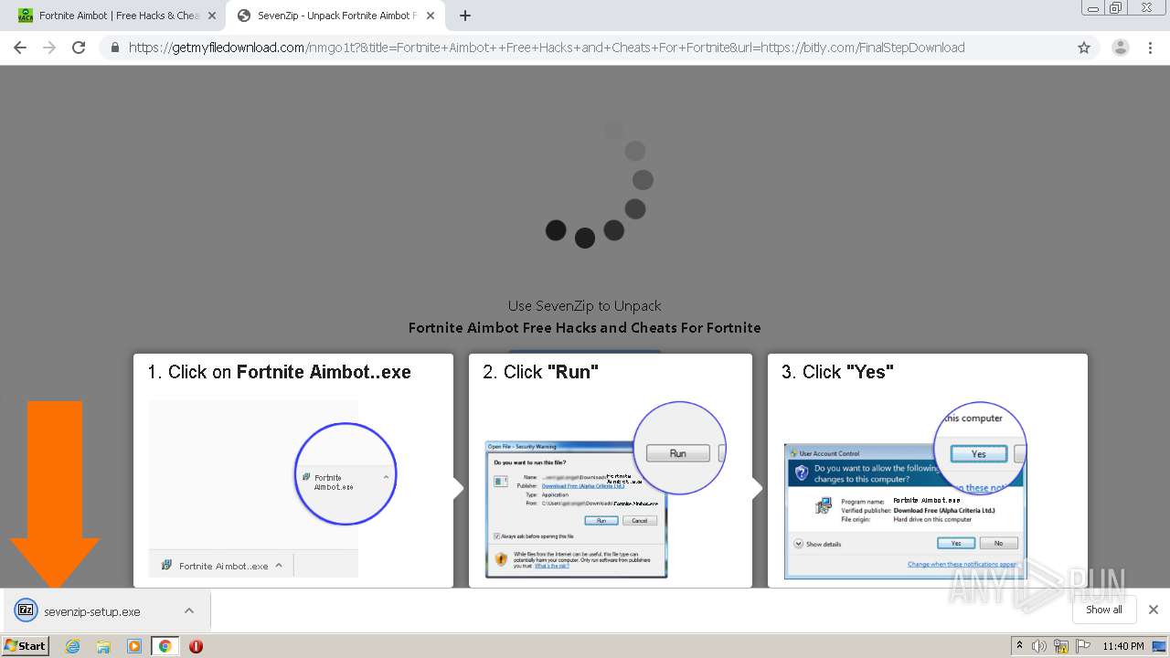This screenshot has width=1170, height=658.
Task: Click the step 3 Yes dialog illustration
Action: [x=906, y=490]
